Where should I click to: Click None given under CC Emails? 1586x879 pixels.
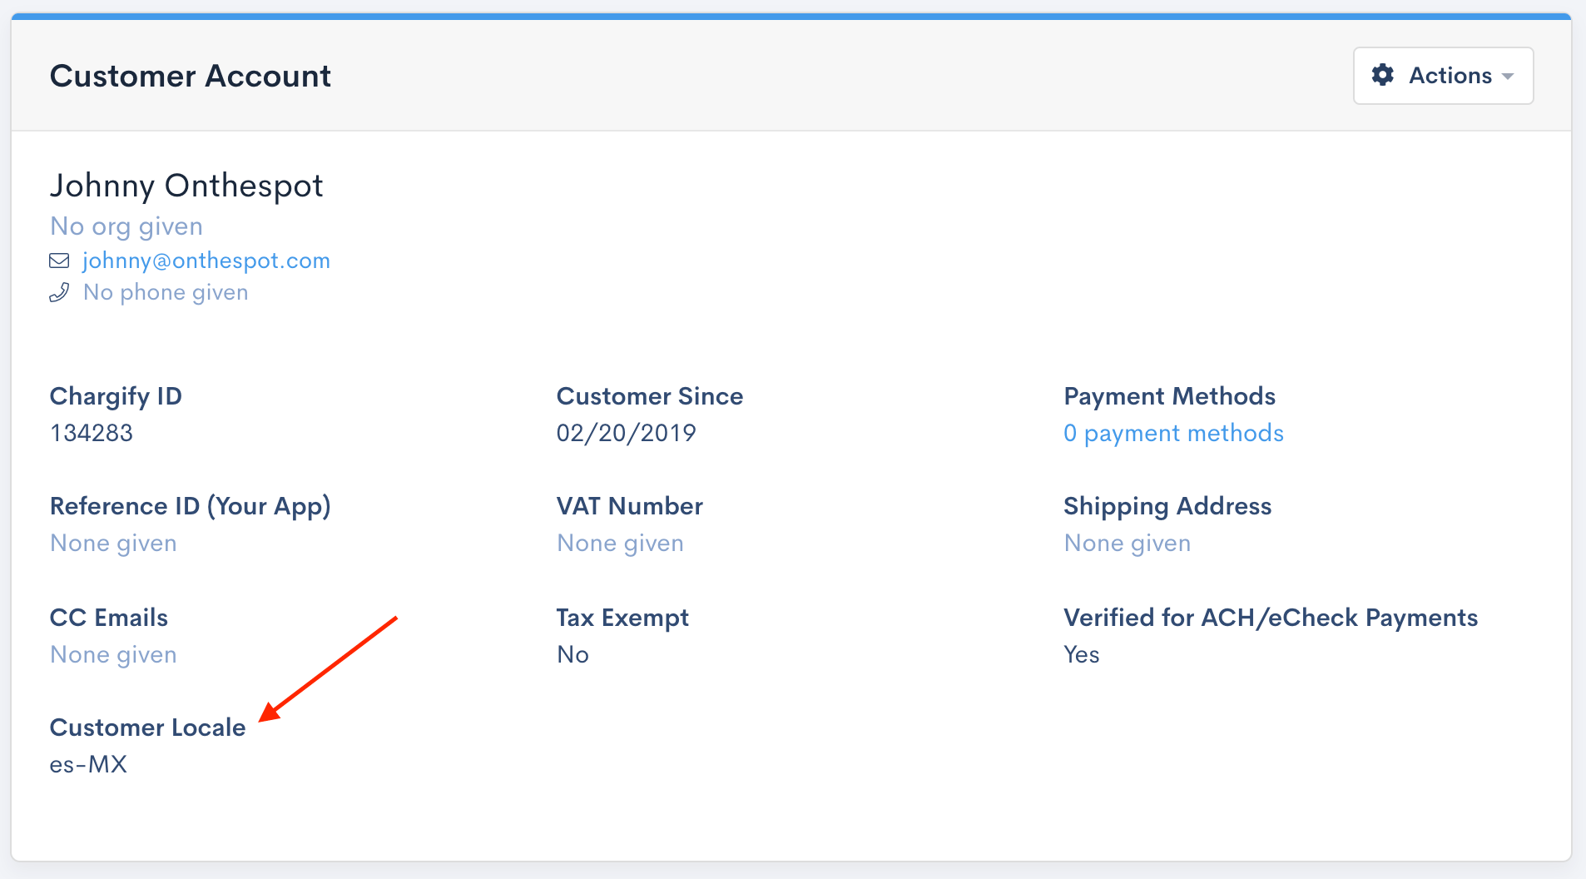click(x=113, y=653)
